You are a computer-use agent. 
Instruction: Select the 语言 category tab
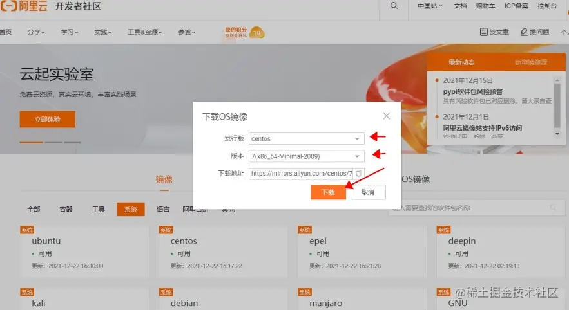coord(163,209)
